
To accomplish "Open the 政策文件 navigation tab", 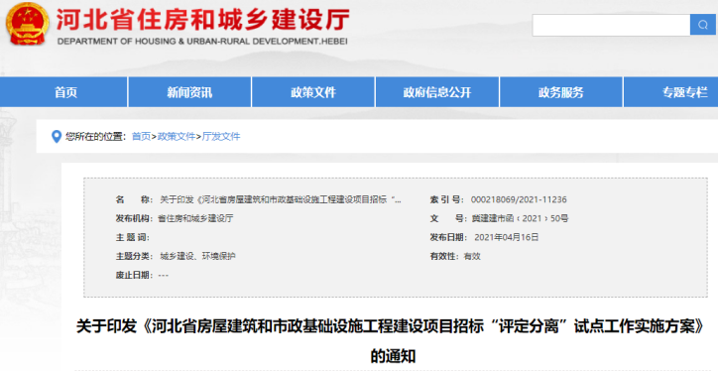I will tap(313, 92).
